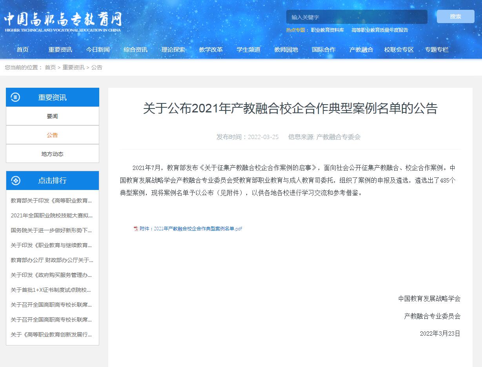Select the 公告 category in sidebar
The height and width of the screenshot is (367, 482).
52,135
